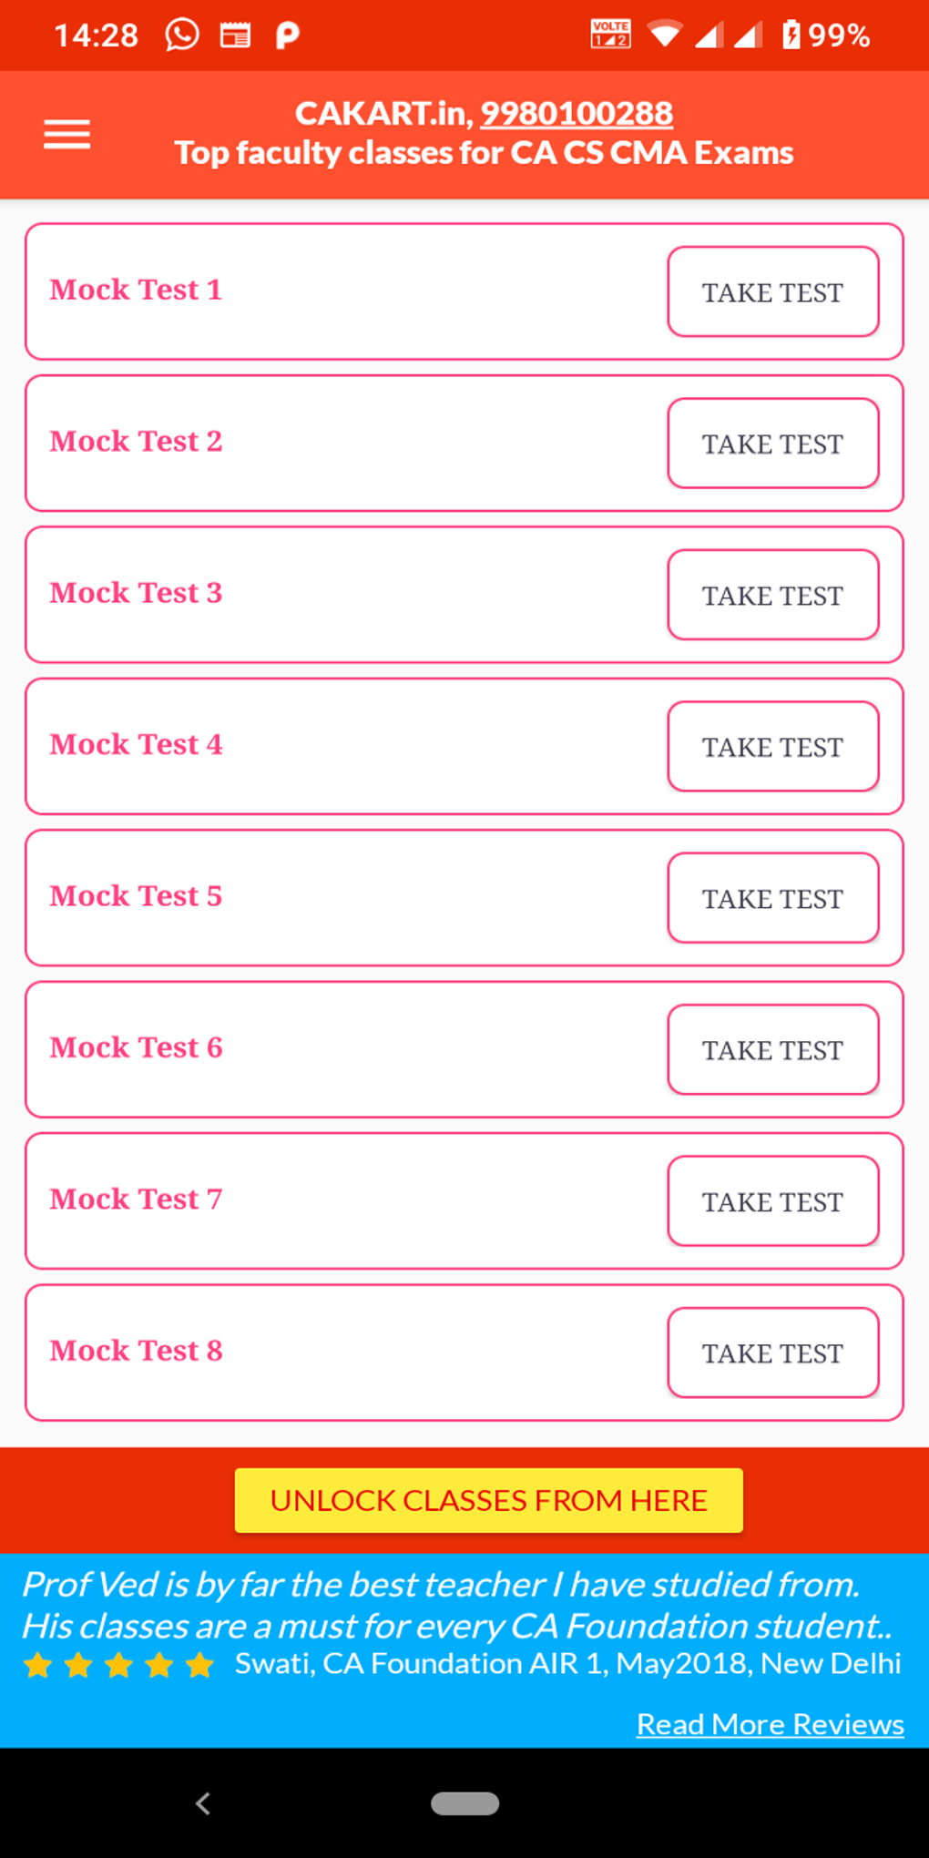Tap the five-star rating in review banner

click(x=118, y=1666)
